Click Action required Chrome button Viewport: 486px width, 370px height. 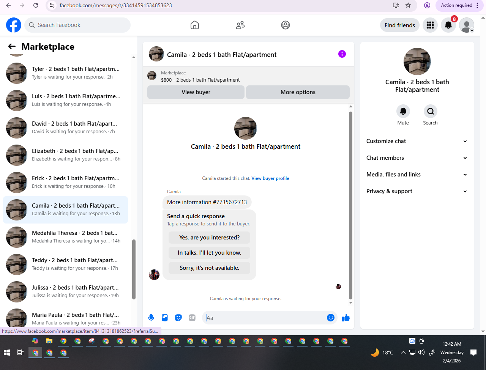point(460,5)
